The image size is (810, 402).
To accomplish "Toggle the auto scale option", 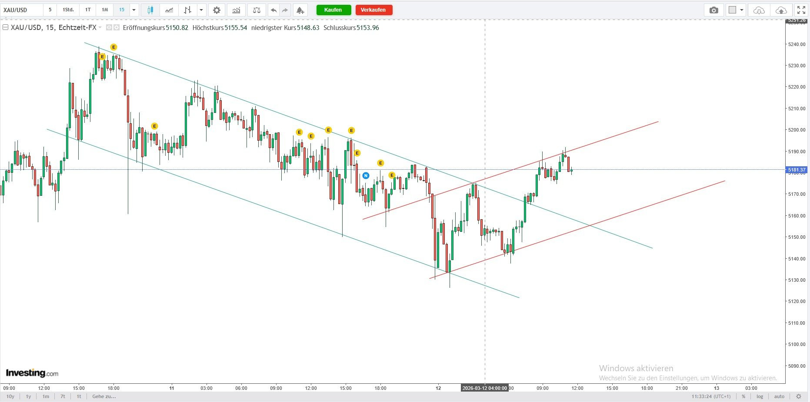I will click(x=779, y=396).
